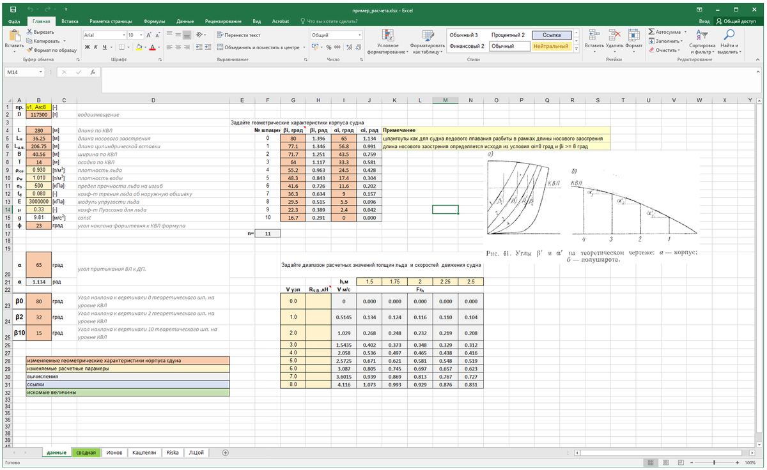This screenshot has width=767, height=470.
Task: Toggle bold formatting (Ж)
Action: [87, 47]
